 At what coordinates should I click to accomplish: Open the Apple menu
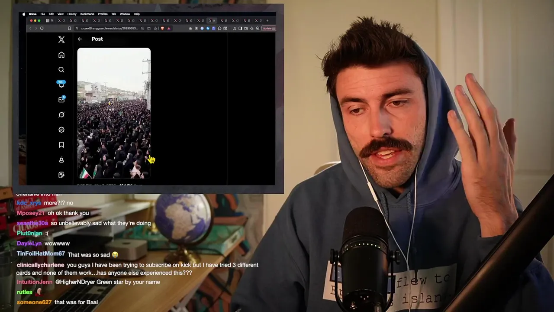[x=24, y=14]
